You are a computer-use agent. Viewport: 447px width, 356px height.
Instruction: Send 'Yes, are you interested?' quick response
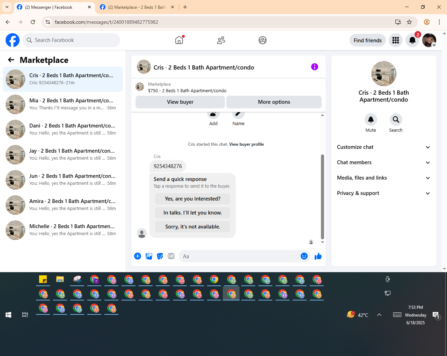click(x=193, y=199)
